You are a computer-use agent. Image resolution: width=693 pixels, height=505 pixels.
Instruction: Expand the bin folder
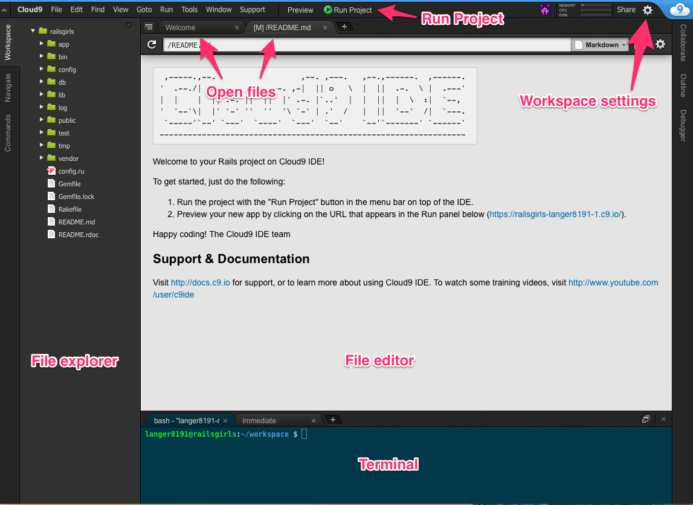[41, 56]
